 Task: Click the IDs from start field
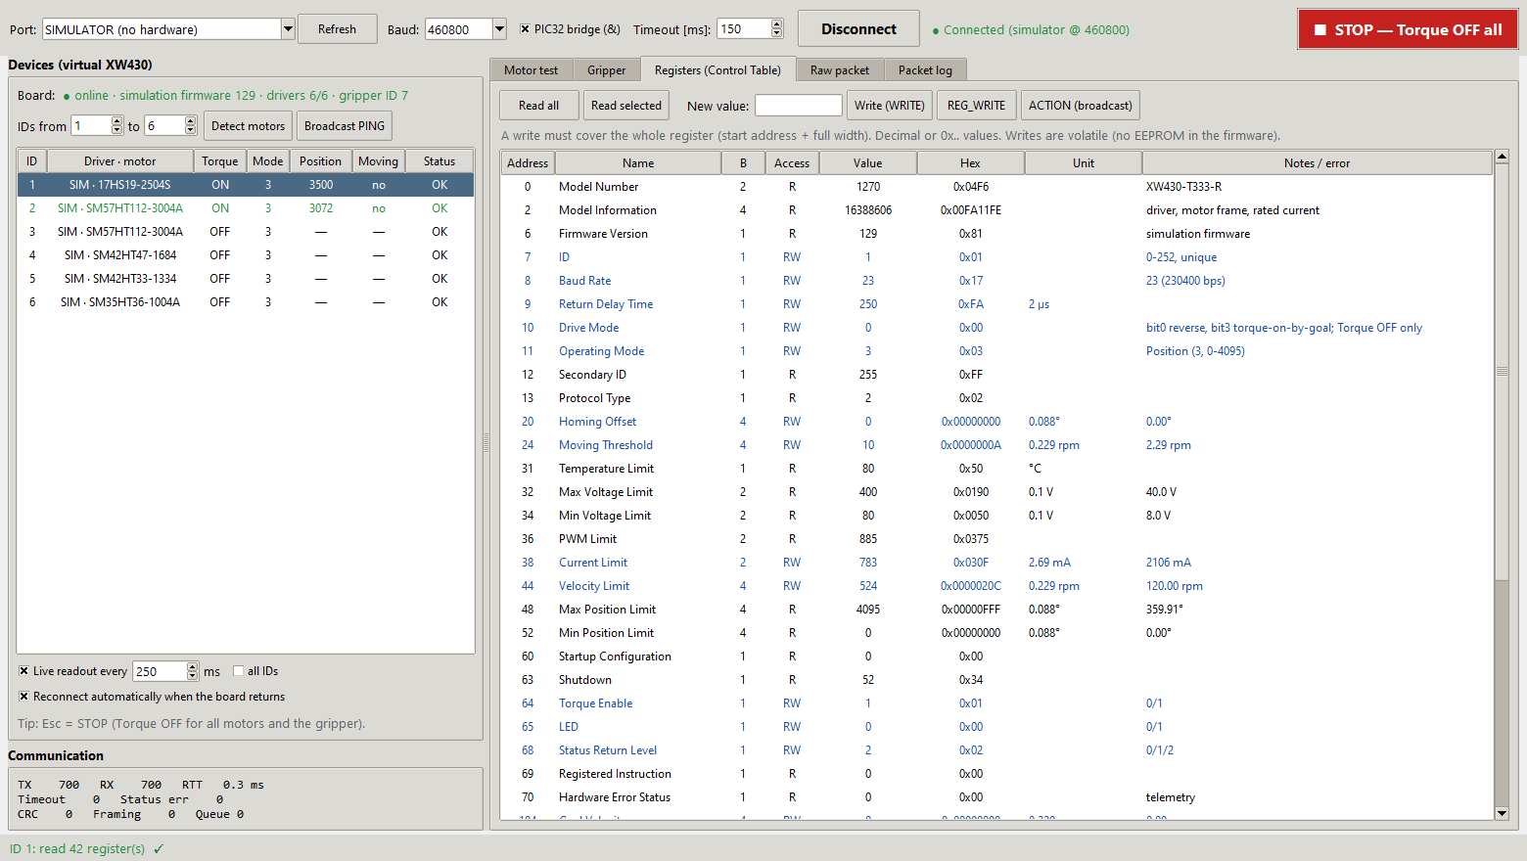tap(91, 126)
